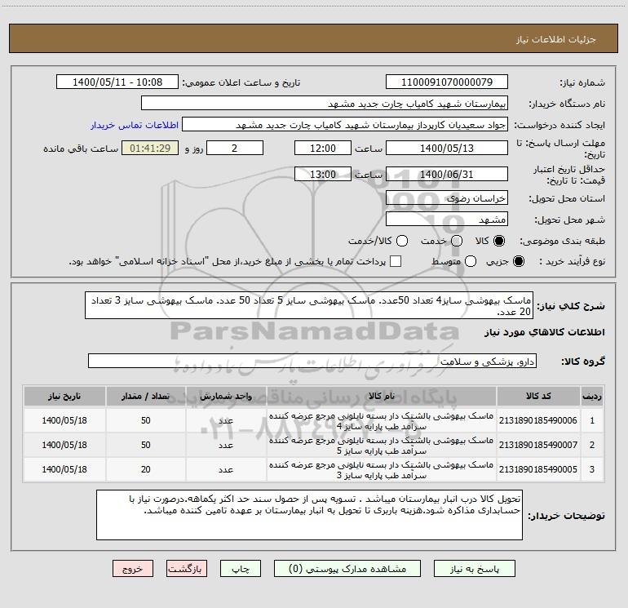This screenshot has width=628, height=608.
Task: Click the جزئیات اطلاعات نیاز page title
Action: coord(556,39)
